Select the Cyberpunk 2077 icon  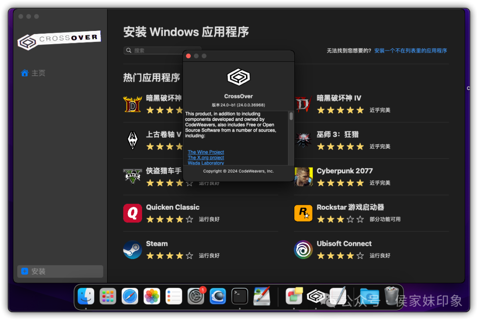point(303,177)
